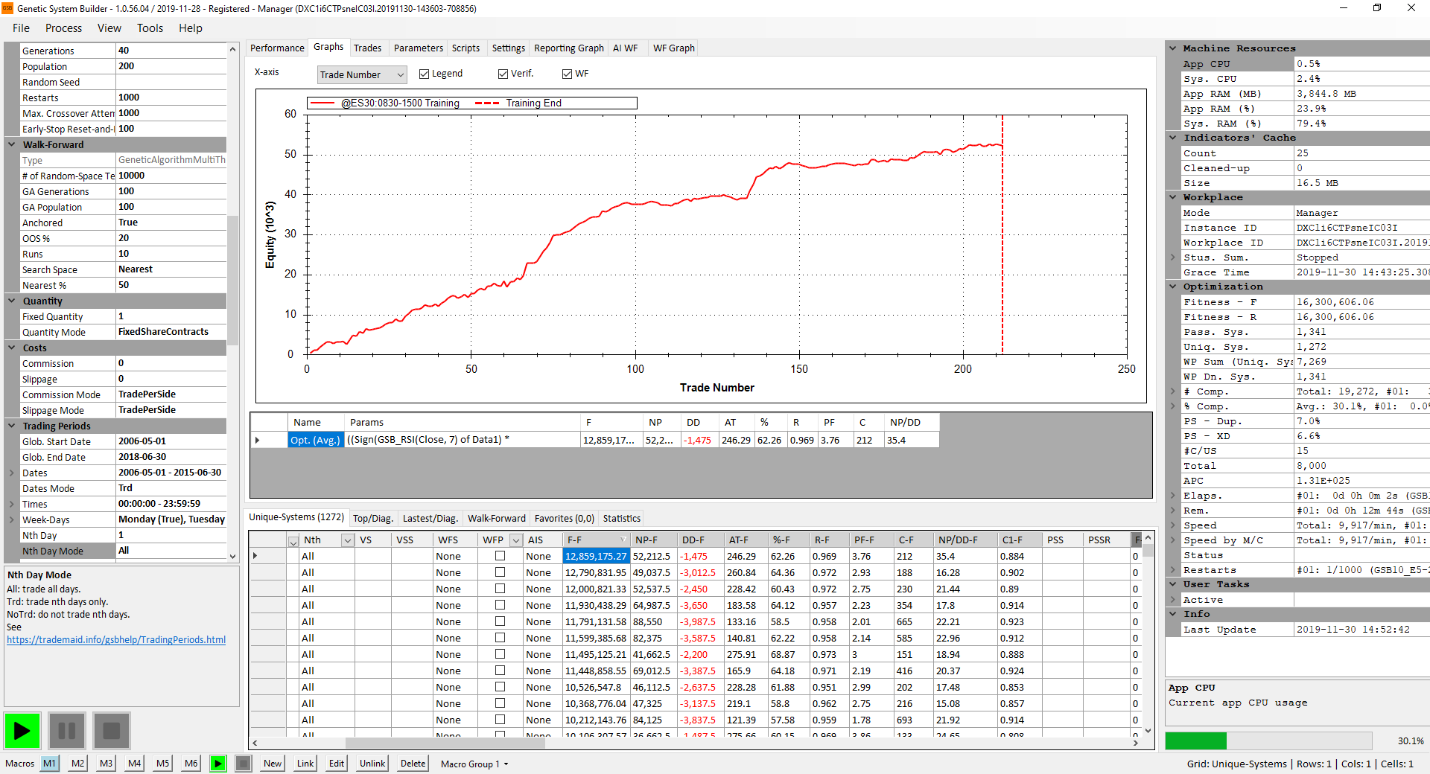Switch to the Trades tab

367,48
